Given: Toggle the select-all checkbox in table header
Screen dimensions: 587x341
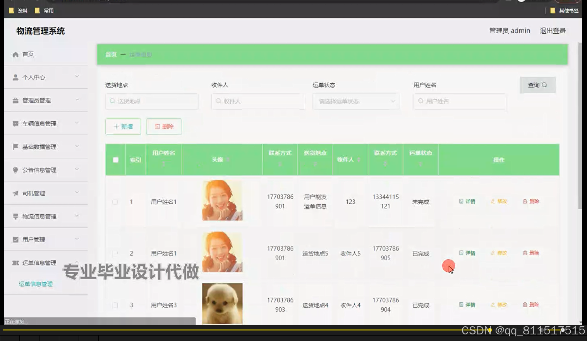Looking at the screenshot, I should point(115,159).
